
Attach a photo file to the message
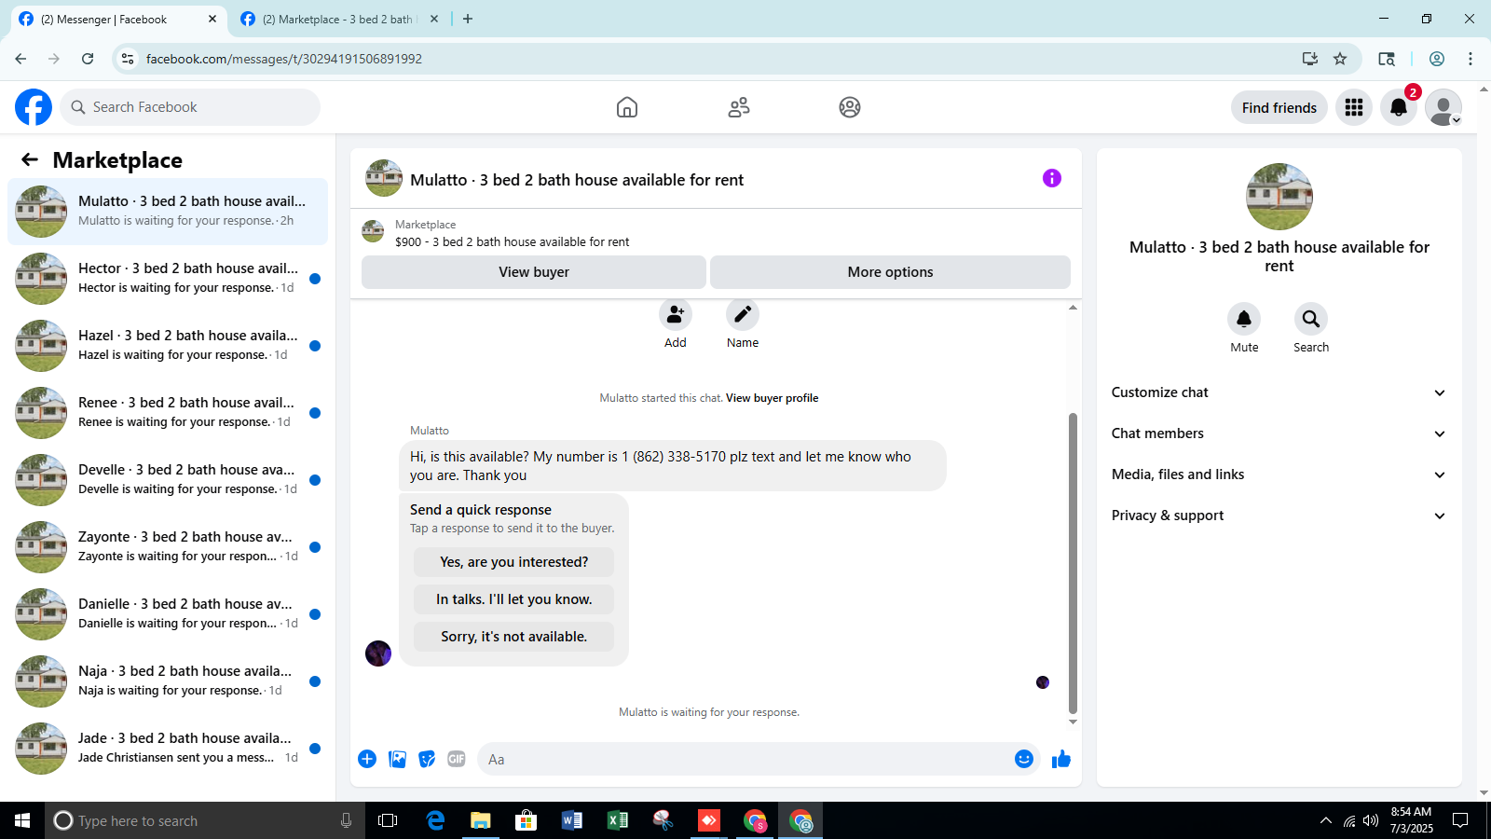[x=398, y=759]
